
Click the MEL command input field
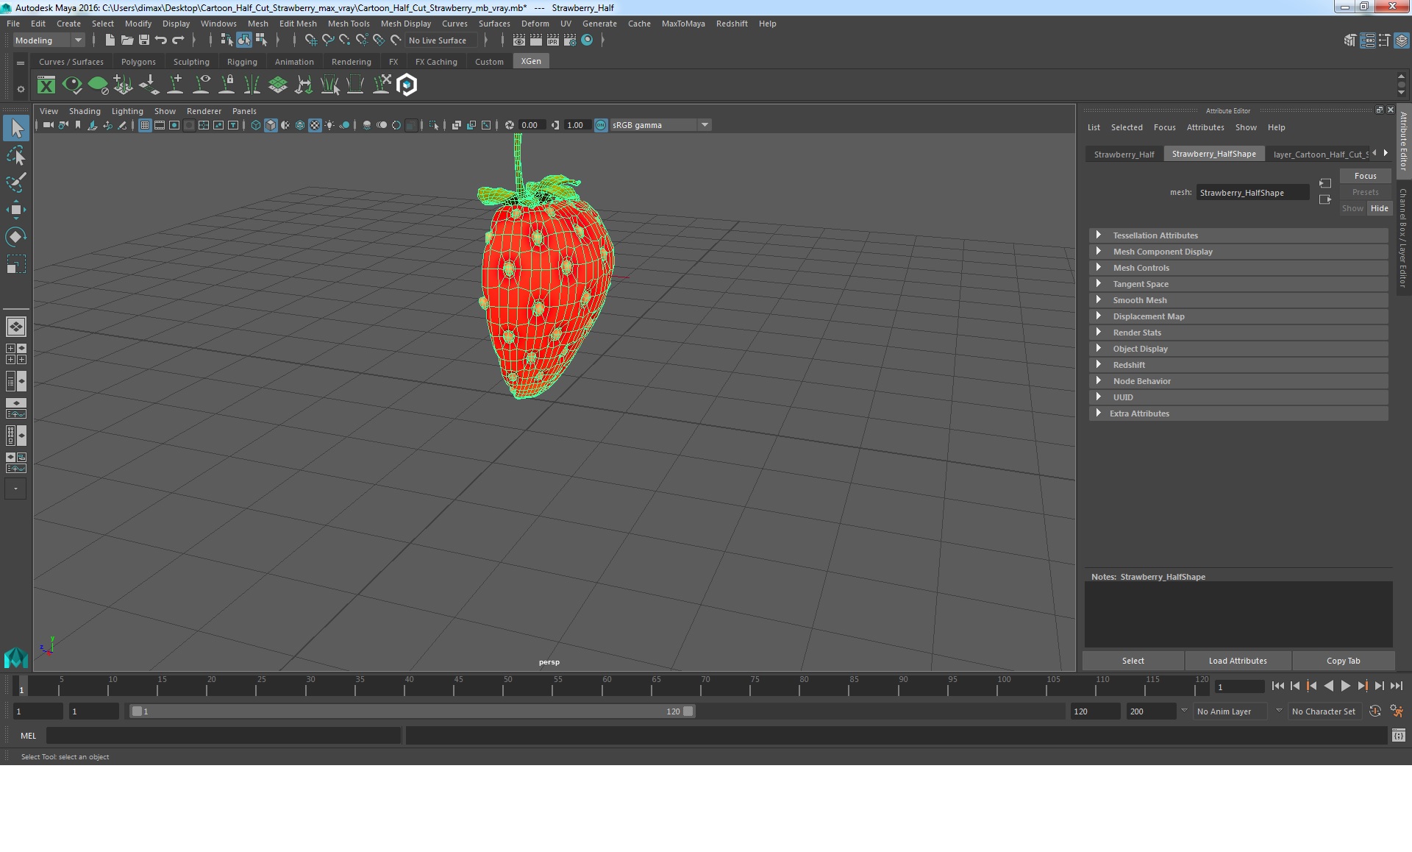point(224,735)
